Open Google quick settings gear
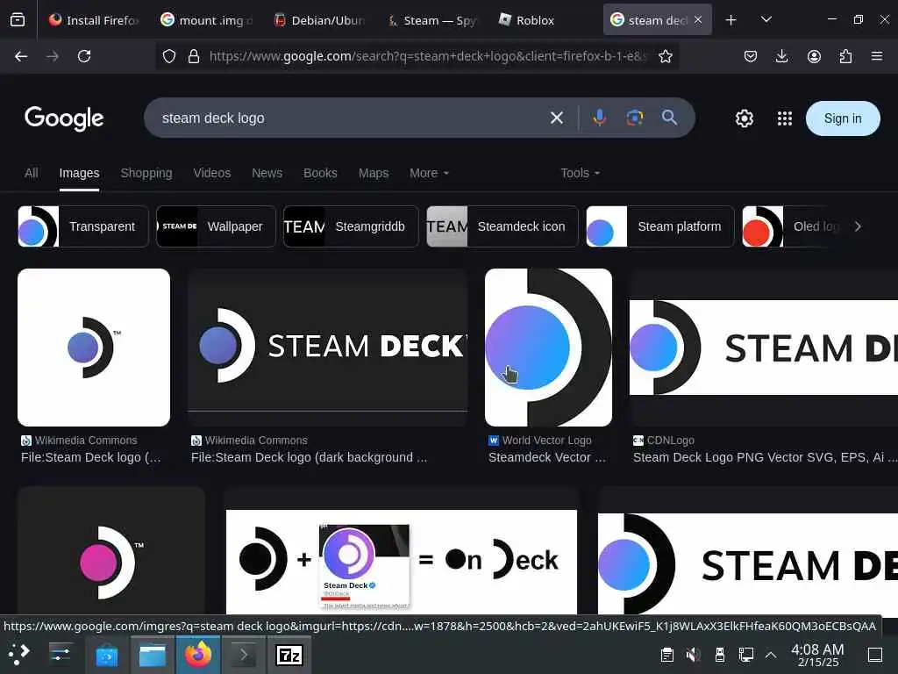898x674 pixels. (744, 118)
